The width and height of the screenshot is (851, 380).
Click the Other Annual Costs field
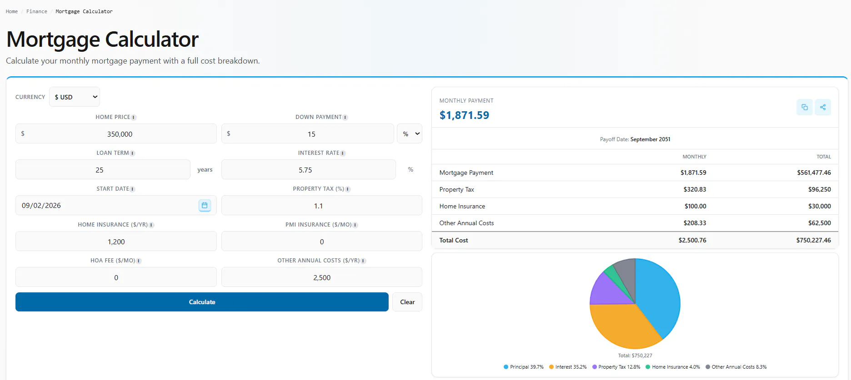click(x=322, y=277)
